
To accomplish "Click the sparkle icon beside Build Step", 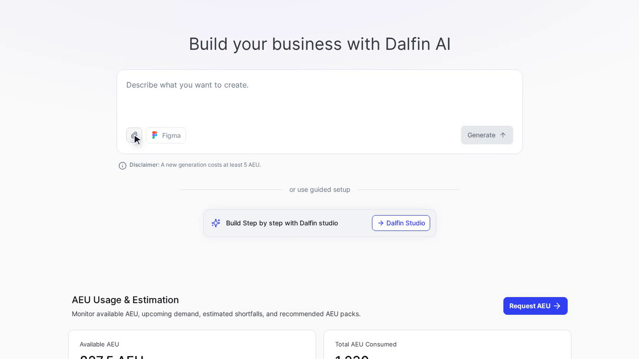I will (x=216, y=223).
